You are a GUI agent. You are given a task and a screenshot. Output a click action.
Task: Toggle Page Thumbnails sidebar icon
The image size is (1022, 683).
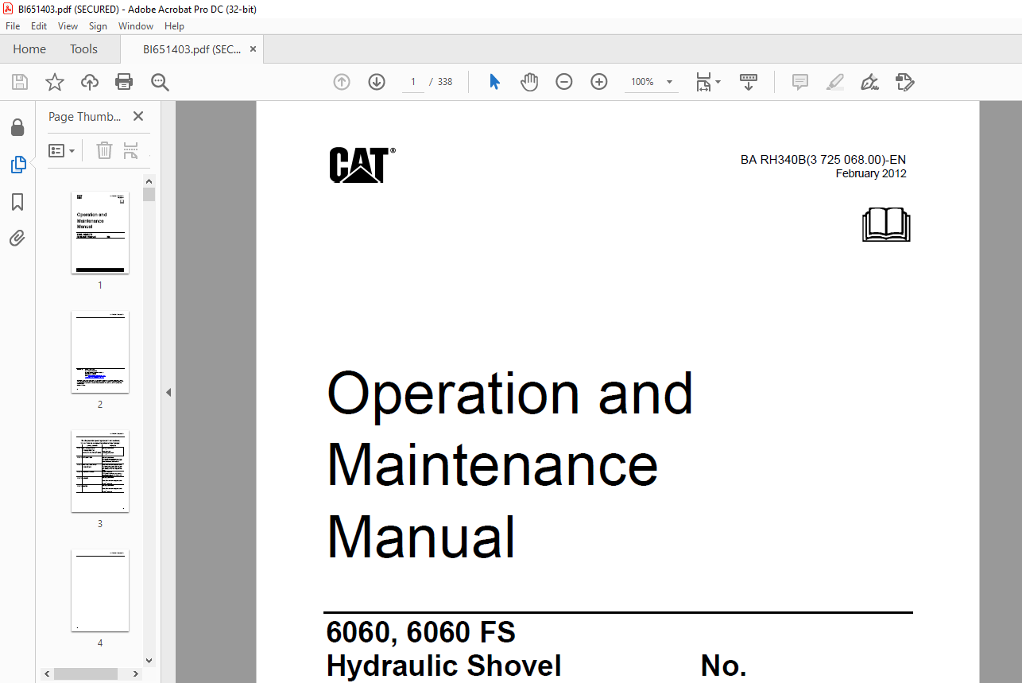17,165
